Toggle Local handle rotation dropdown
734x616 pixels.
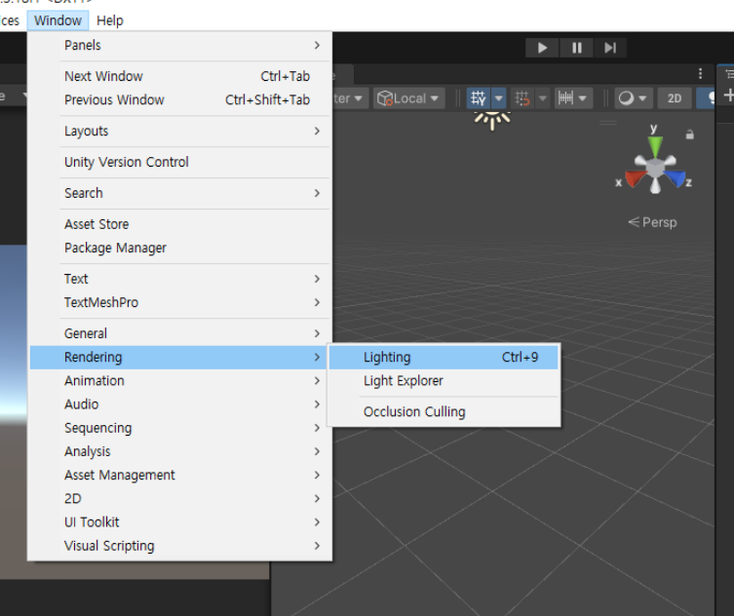tap(408, 98)
